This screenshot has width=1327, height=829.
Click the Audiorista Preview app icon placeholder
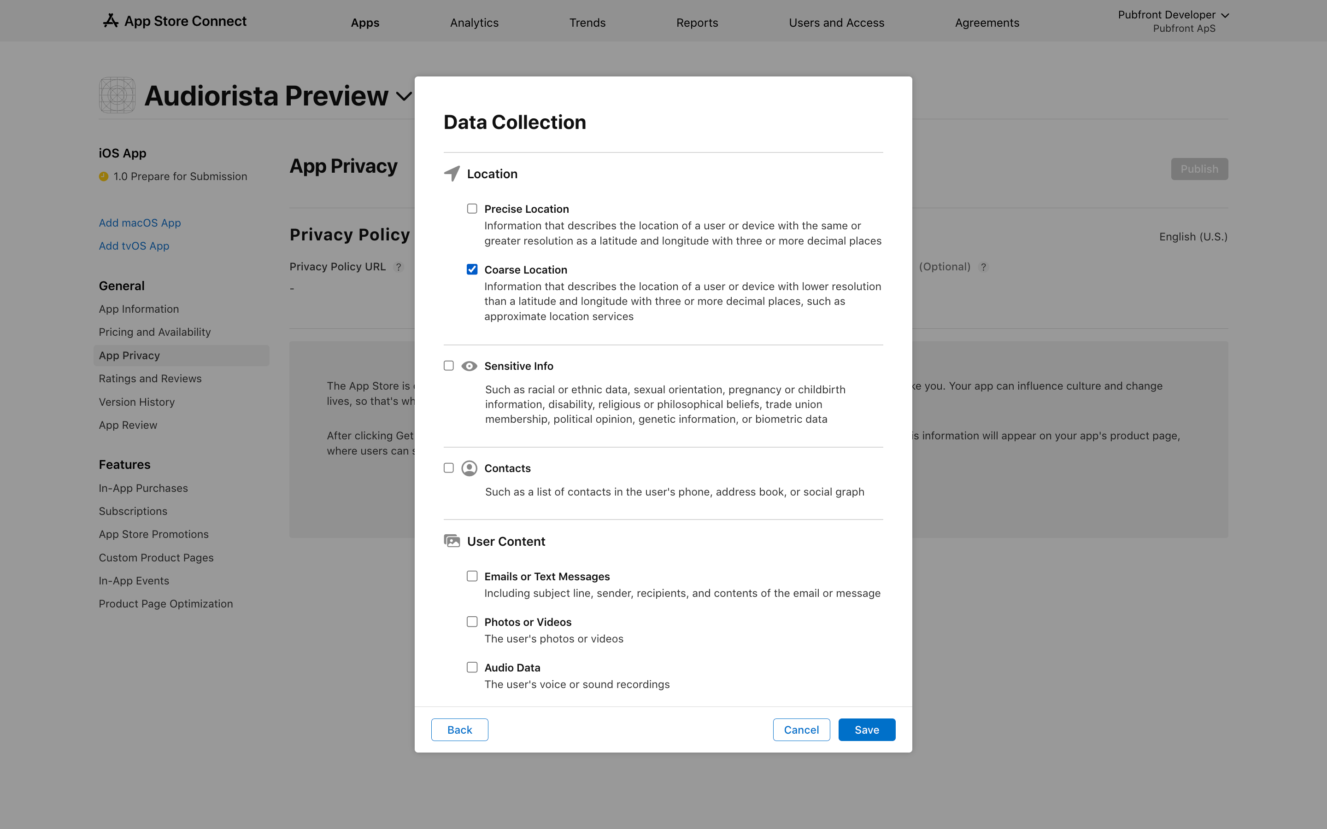(x=117, y=95)
